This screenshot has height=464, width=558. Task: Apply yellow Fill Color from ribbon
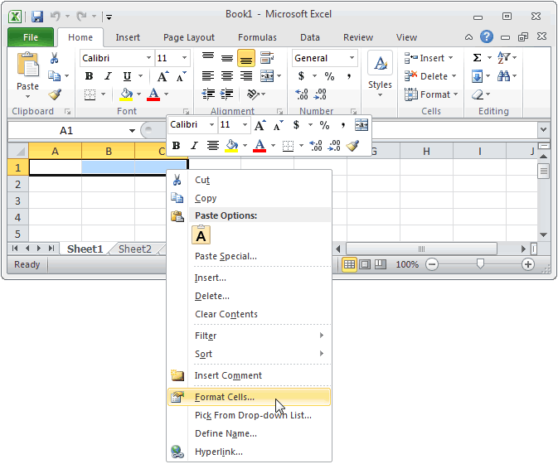[x=126, y=94]
